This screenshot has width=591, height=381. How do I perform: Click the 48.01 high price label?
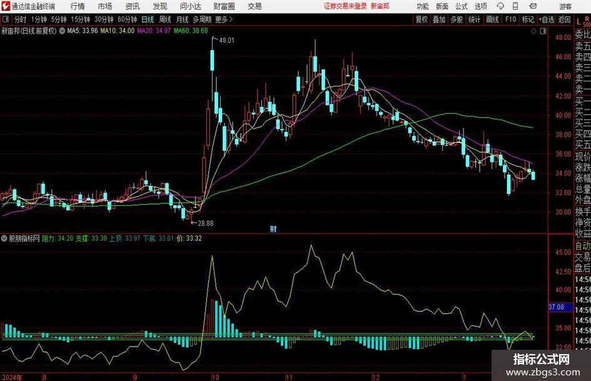(x=226, y=41)
